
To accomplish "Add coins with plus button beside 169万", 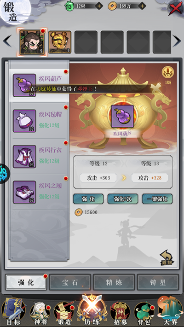I will point(142,6).
